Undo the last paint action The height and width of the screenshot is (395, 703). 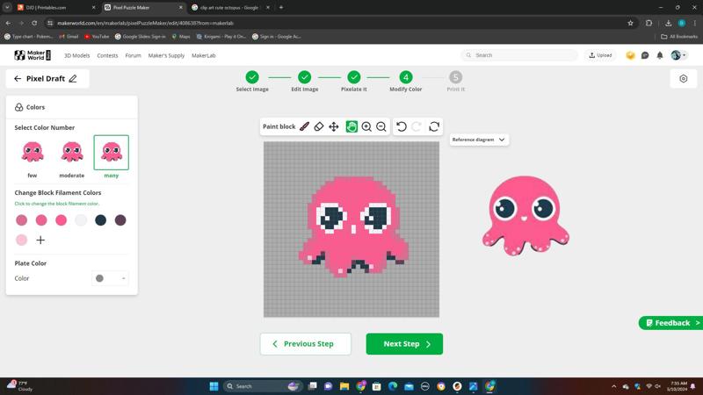pos(402,126)
